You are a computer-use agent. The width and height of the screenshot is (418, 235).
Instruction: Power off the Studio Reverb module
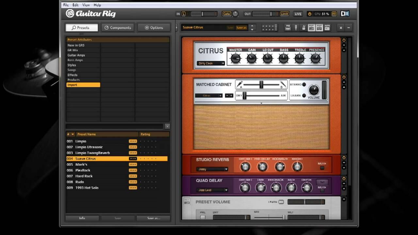point(344,157)
